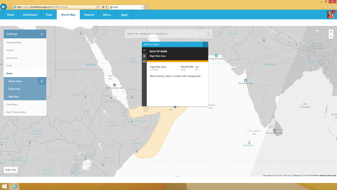Viewport: 337px width, 190px height.
Task: Open the user profile avatar with notifications
Action: pos(330,15)
